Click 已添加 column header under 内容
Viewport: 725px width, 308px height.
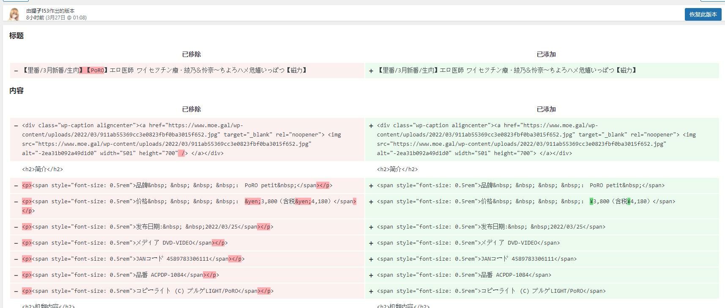pos(546,109)
